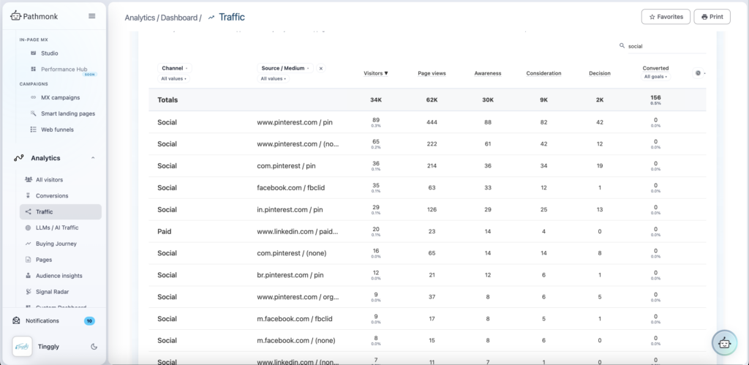The image size is (749, 365).
Task: Open Audience insights page
Action: click(x=59, y=276)
